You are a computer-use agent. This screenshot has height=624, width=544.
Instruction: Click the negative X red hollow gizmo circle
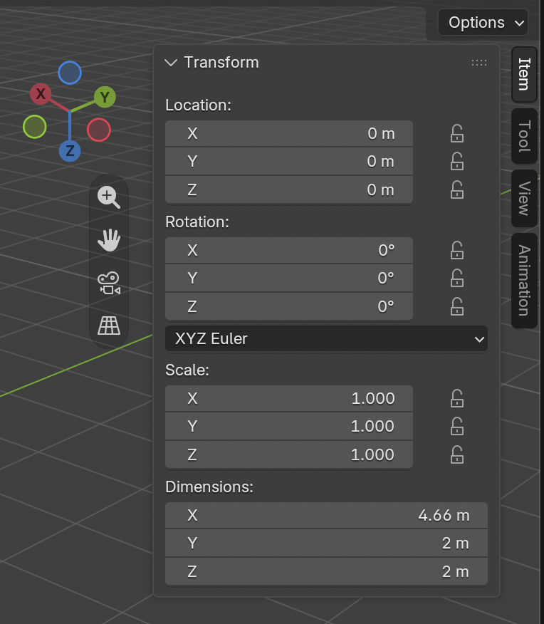pyautogui.click(x=99, y=130)
